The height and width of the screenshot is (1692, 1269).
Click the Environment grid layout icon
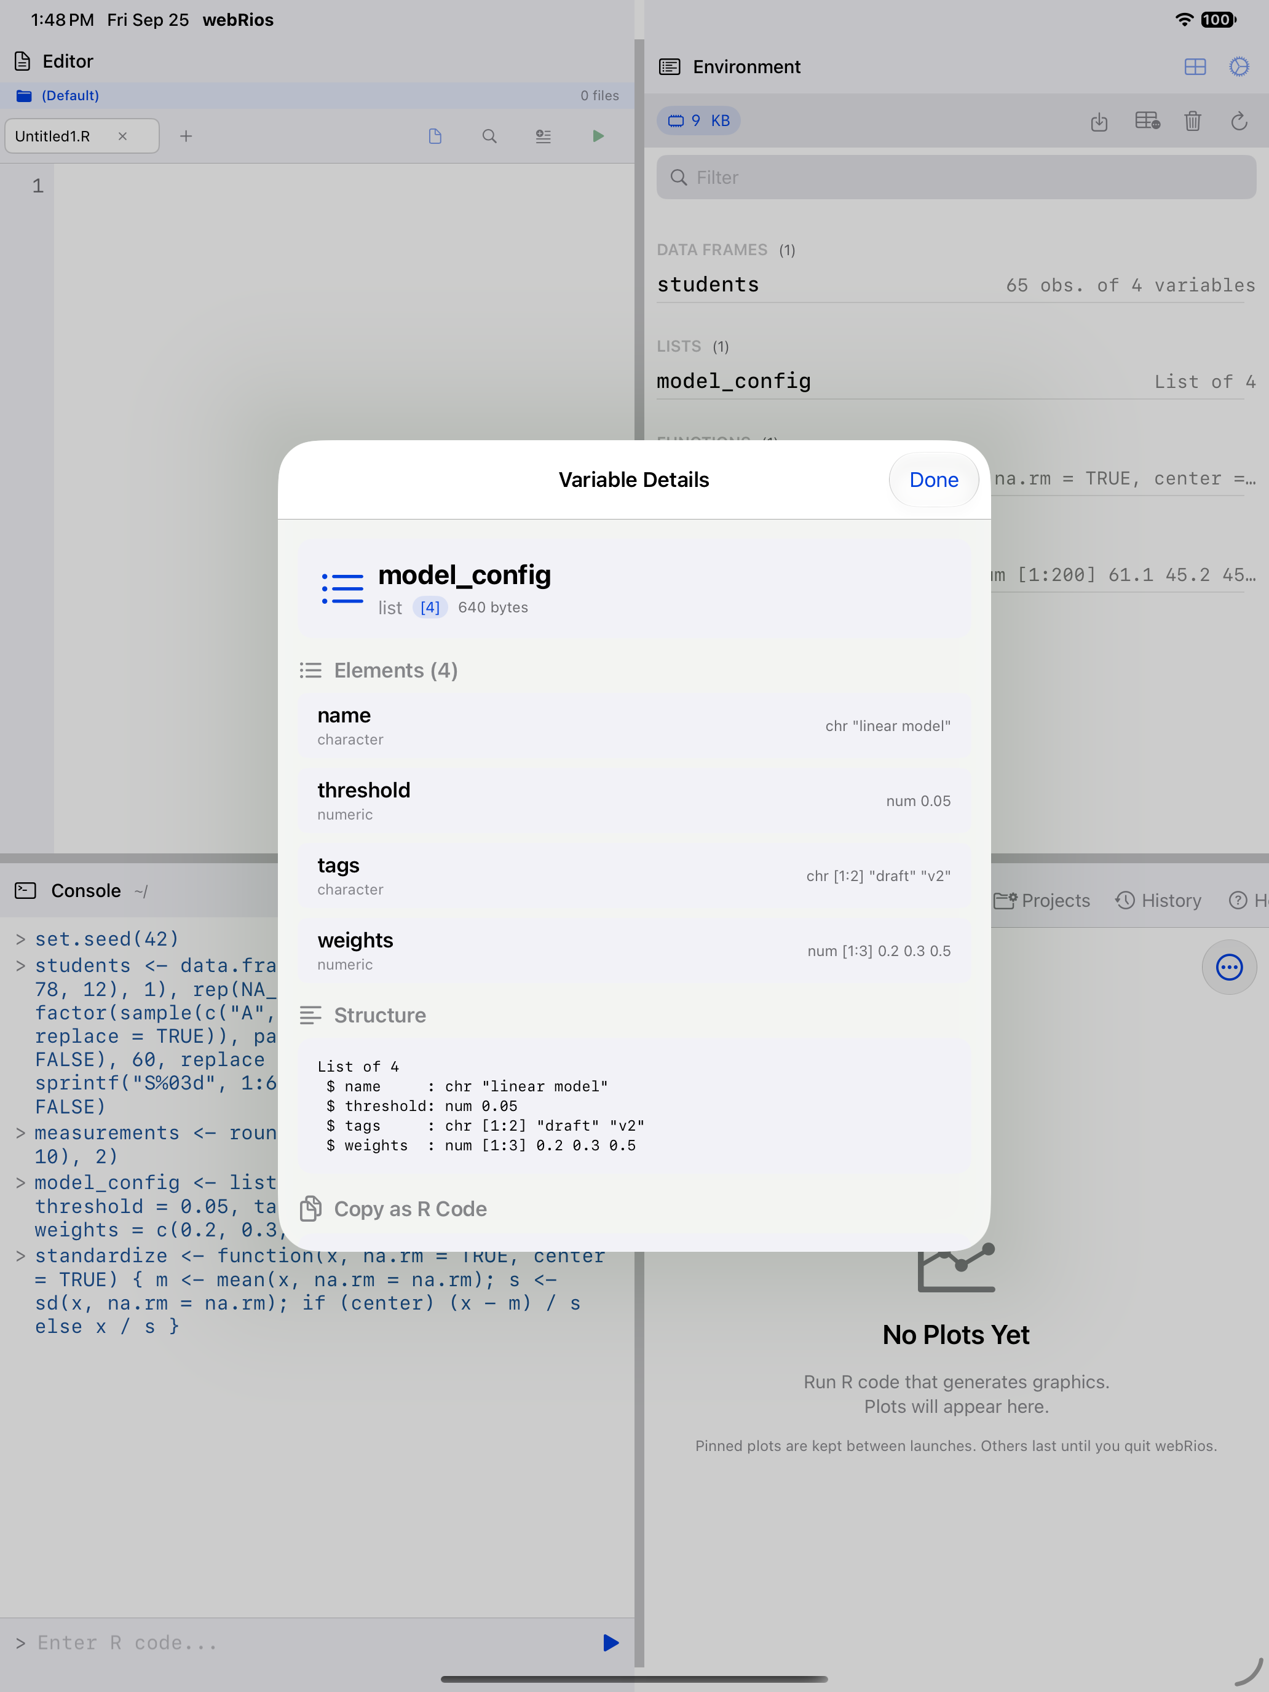click(1195, 66)
